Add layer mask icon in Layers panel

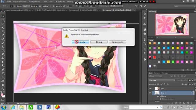pyautogui.click(x=176, y=103)
